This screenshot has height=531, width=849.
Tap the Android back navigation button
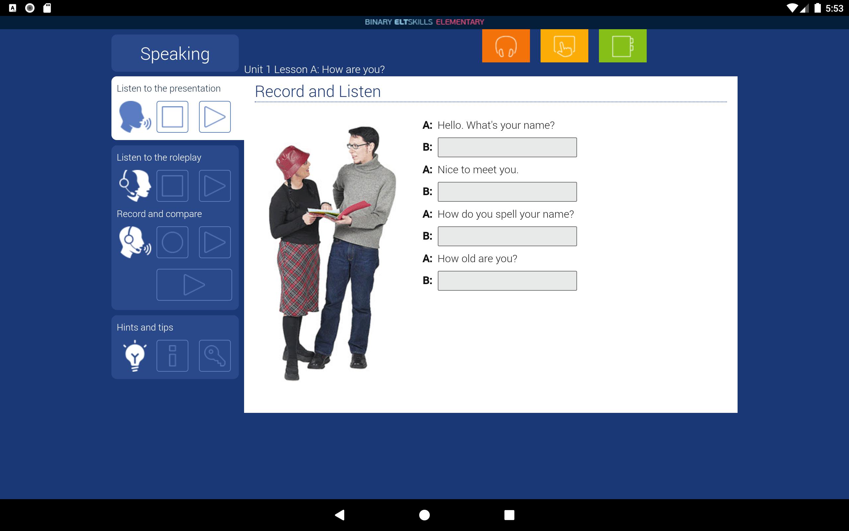(x=339, y=515)
